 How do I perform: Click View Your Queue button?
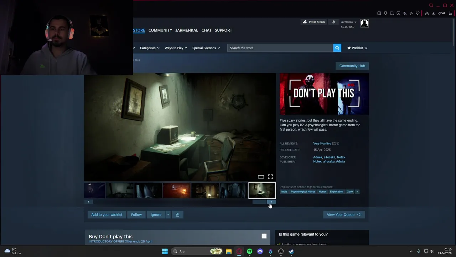click(344, 215)
